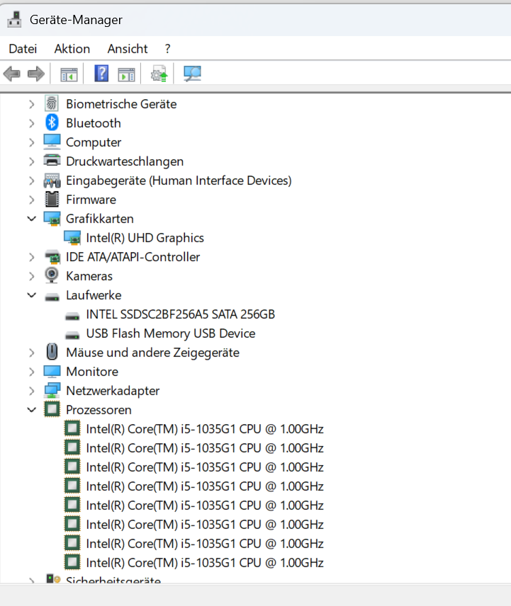
Task: Click the INTEL SSDSC2BF256A5 drive icon
Action: 72,316
